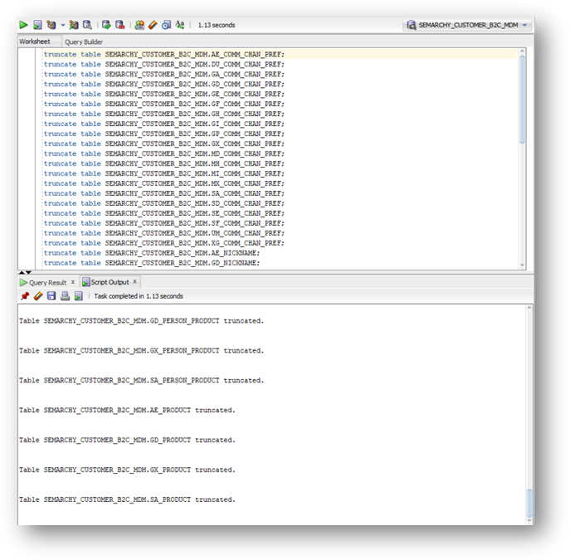Click the MD_COMM_CHAN_PREF truncate line
The image size is (570, 560).
tap(164, 153)
